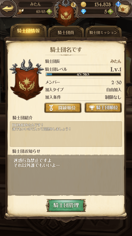The width and height of the screenshot is (132, 236).
Task: Click the 加入タイプ 自由加入 row
Action: point(83,90)
